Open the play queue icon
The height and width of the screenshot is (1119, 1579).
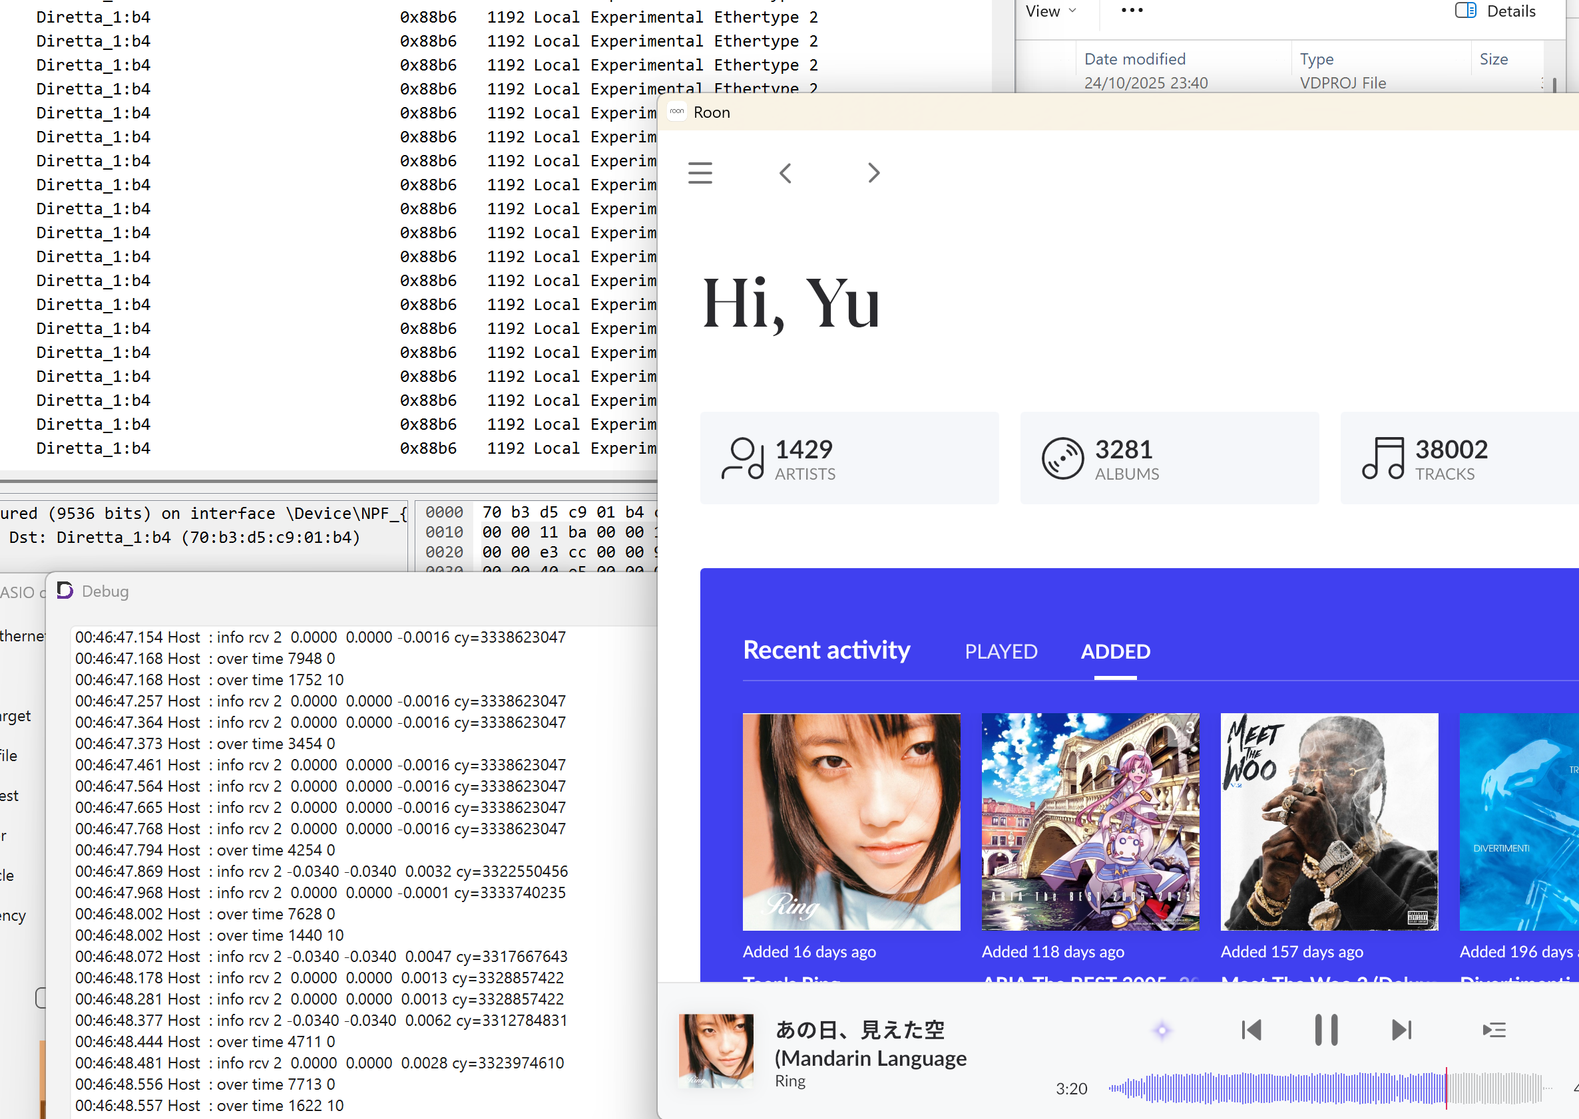point(1494,1030)
